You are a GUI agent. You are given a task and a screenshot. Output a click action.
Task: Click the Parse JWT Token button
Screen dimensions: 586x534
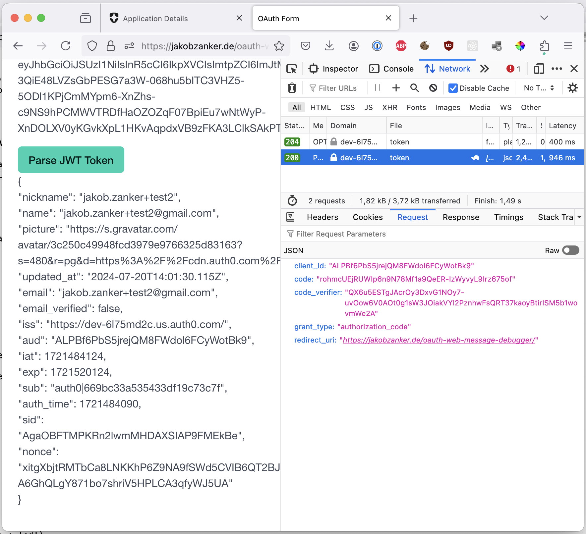pyautogui.click(x=71, y=160)
